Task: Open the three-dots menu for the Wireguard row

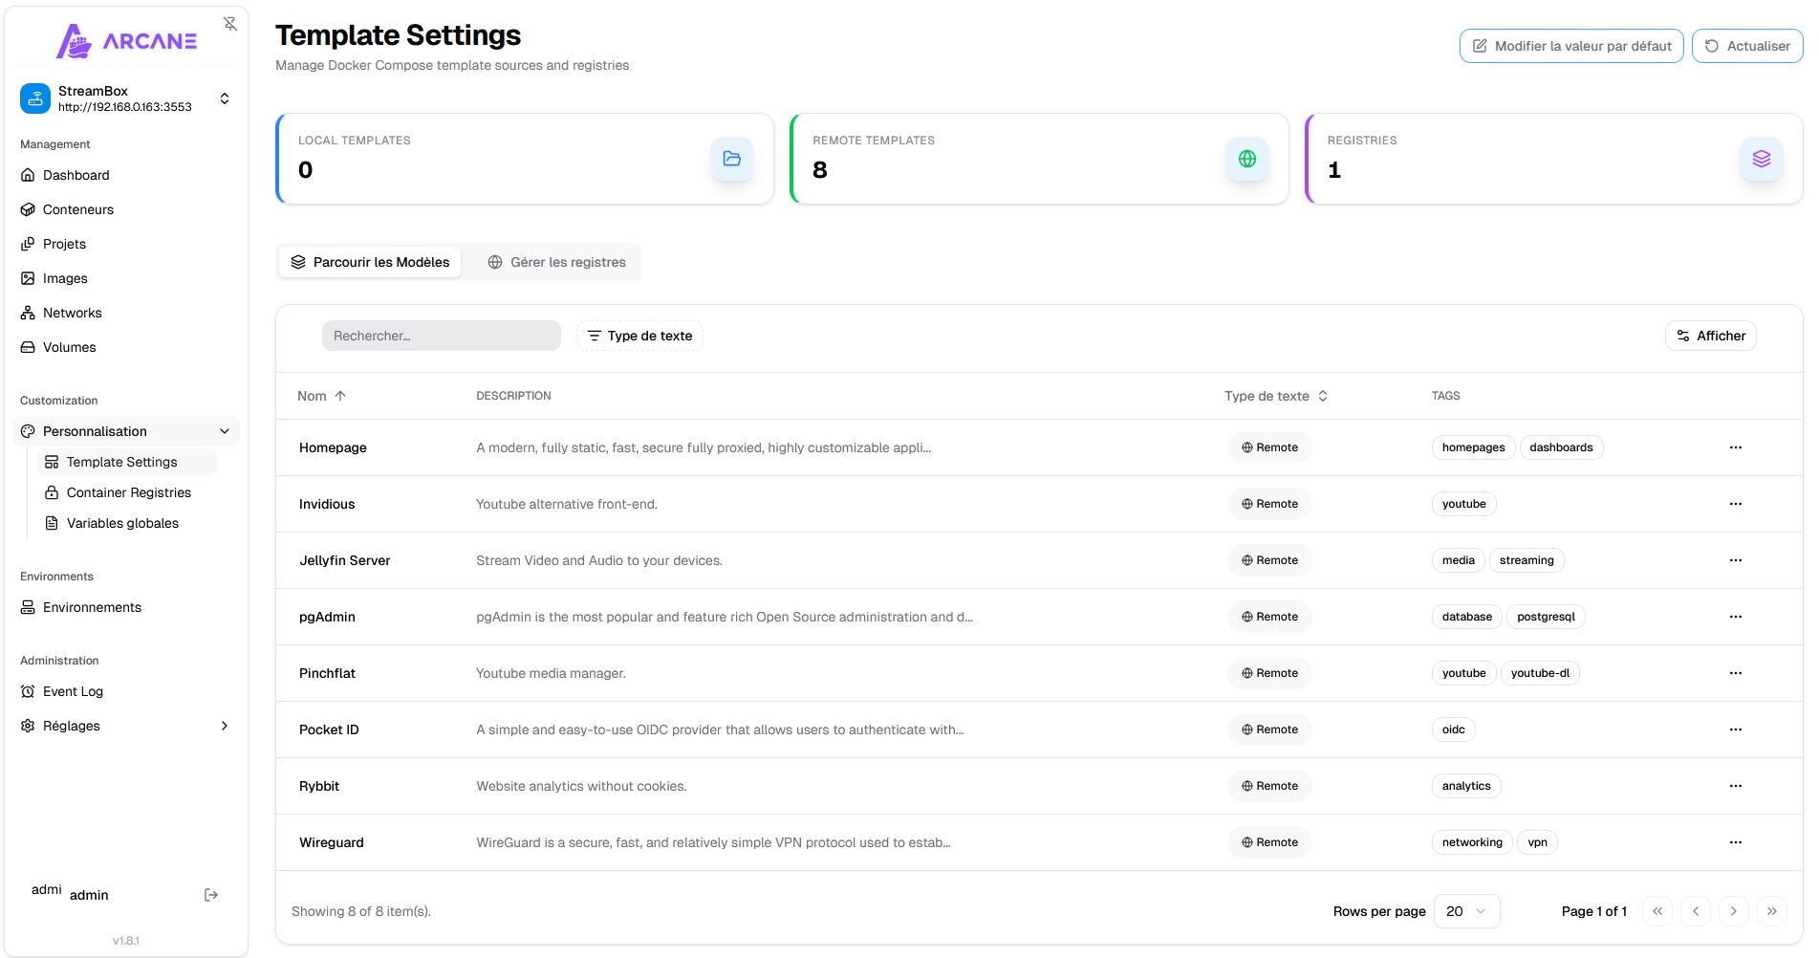Action: [x=1735, y=842]
